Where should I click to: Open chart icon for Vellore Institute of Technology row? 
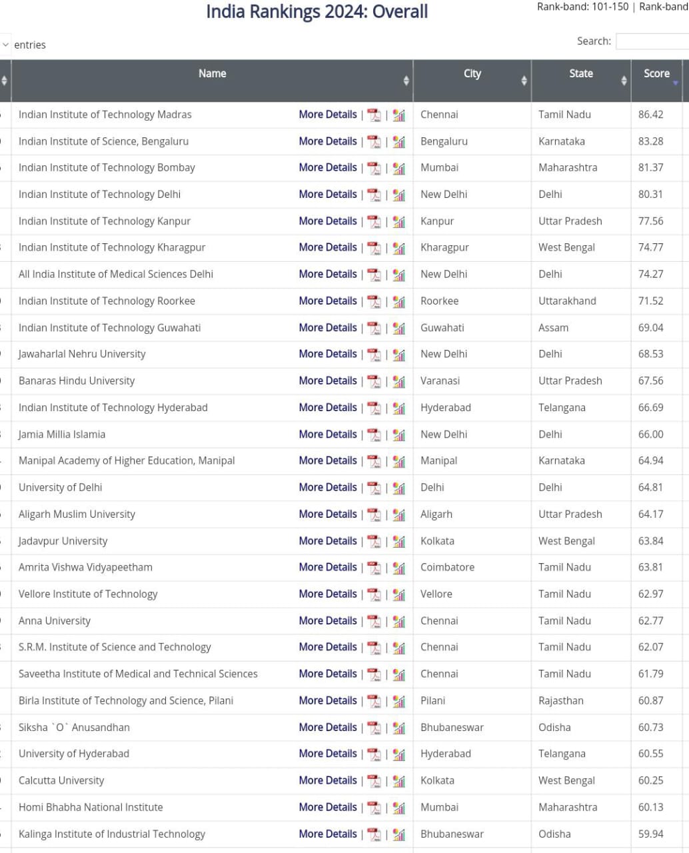398,595
